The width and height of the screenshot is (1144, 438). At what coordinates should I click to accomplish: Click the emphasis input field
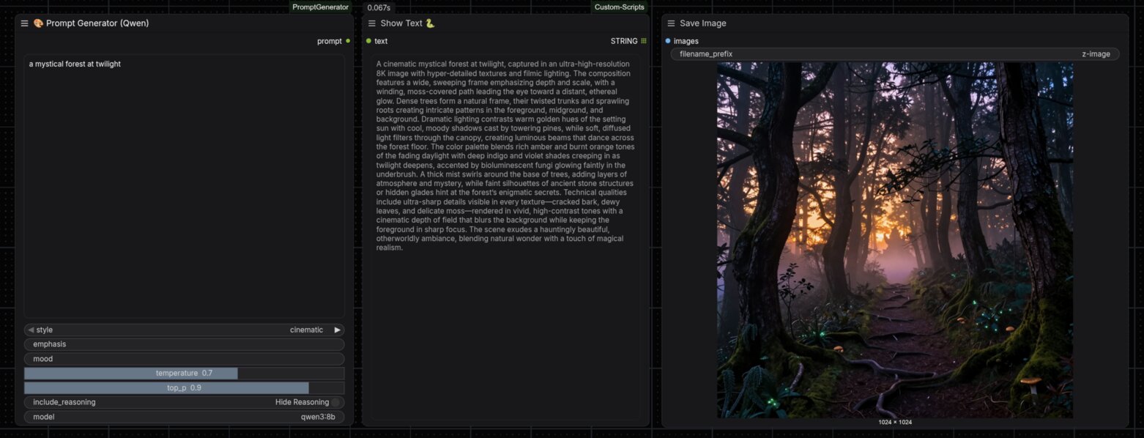pyautogui.click(x=185, y=344)
